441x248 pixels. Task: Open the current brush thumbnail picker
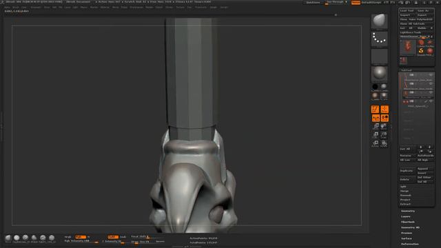380,21
